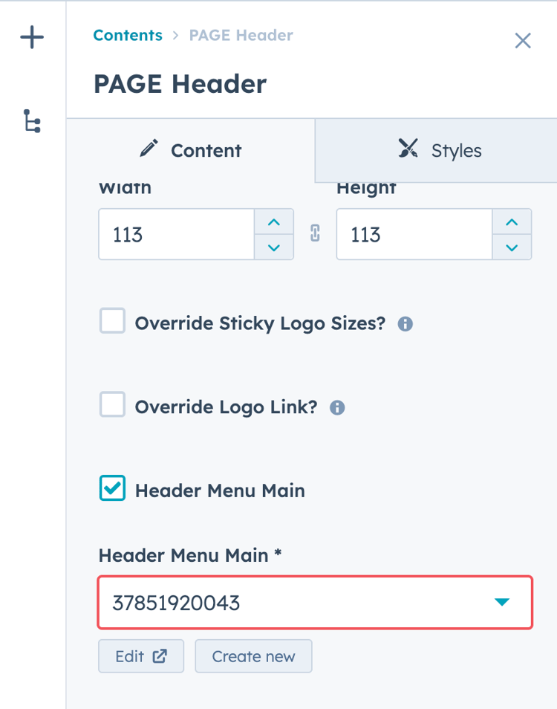This screenshot has width=557, height=709.
Task: Enable Override Sticky Logo Sizes checkbox
Action: pos(113,322)
